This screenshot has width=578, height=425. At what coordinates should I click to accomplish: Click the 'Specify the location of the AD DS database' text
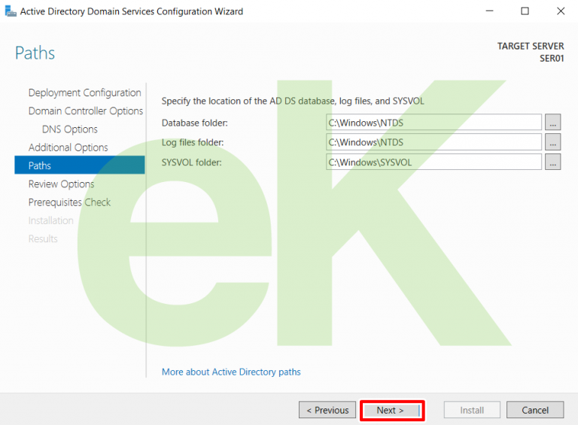[293, 101]
